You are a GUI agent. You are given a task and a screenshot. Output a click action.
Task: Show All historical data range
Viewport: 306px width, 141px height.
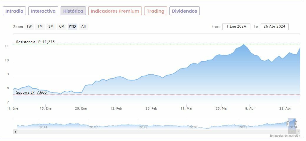(x=84, y=26)
